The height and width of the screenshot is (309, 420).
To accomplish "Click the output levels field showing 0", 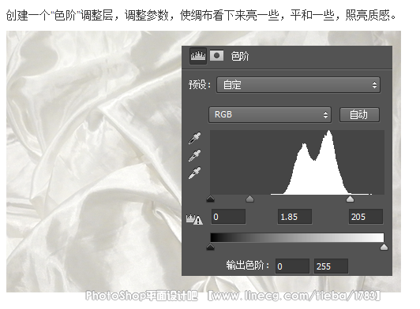I will (x=292, y=266).
